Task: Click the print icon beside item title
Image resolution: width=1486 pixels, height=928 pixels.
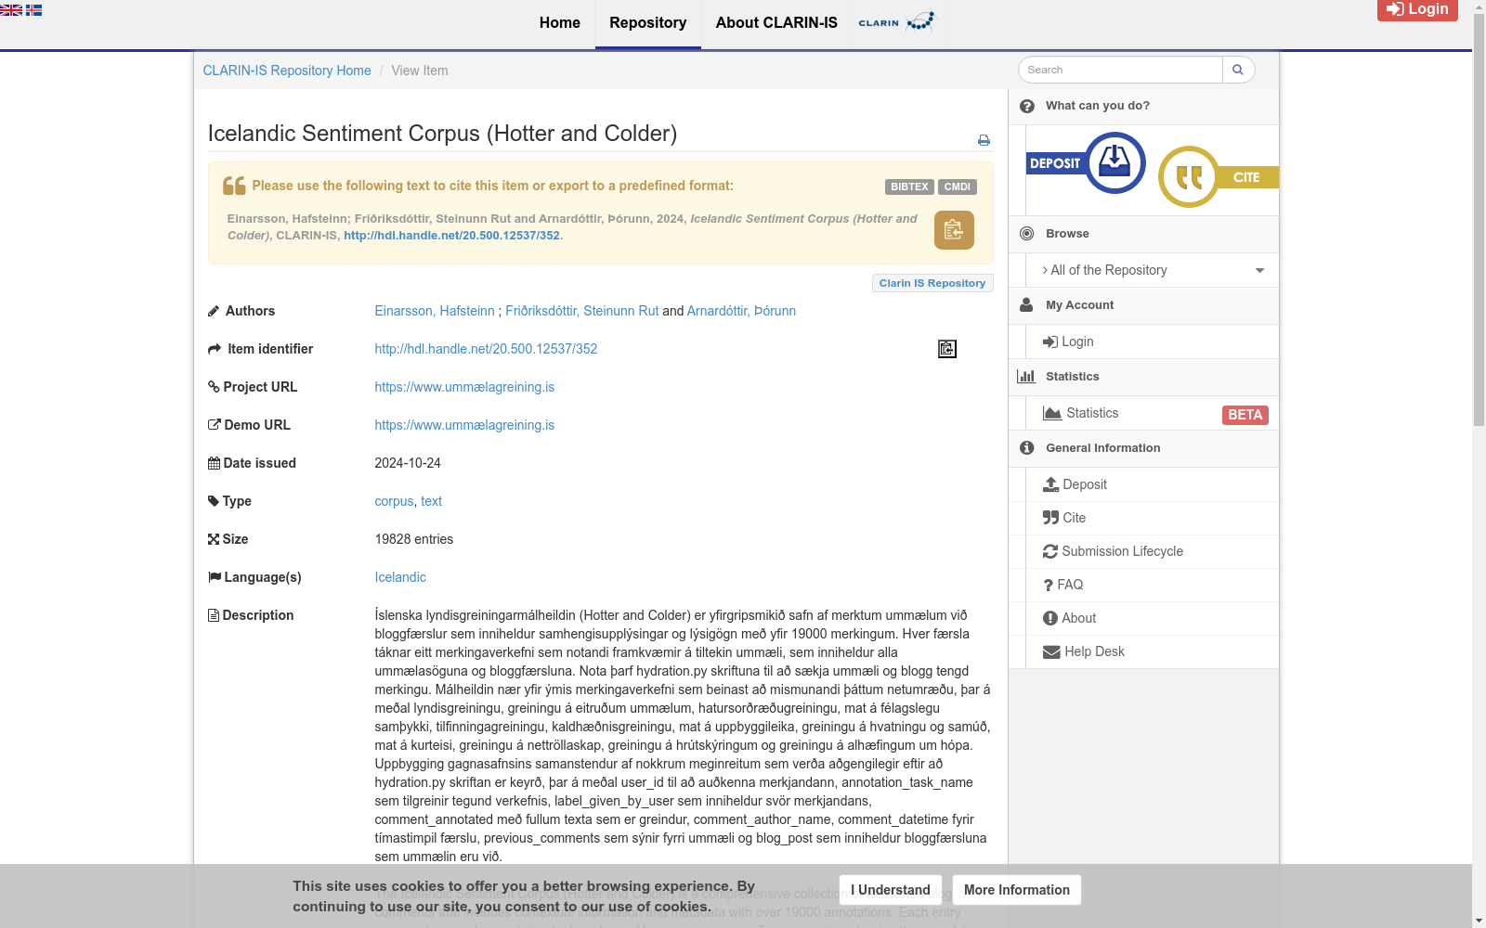Action: pos(984,140)
